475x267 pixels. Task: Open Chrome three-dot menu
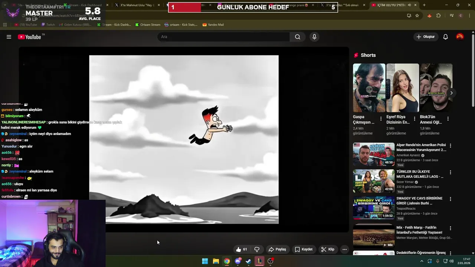(469, 16)
